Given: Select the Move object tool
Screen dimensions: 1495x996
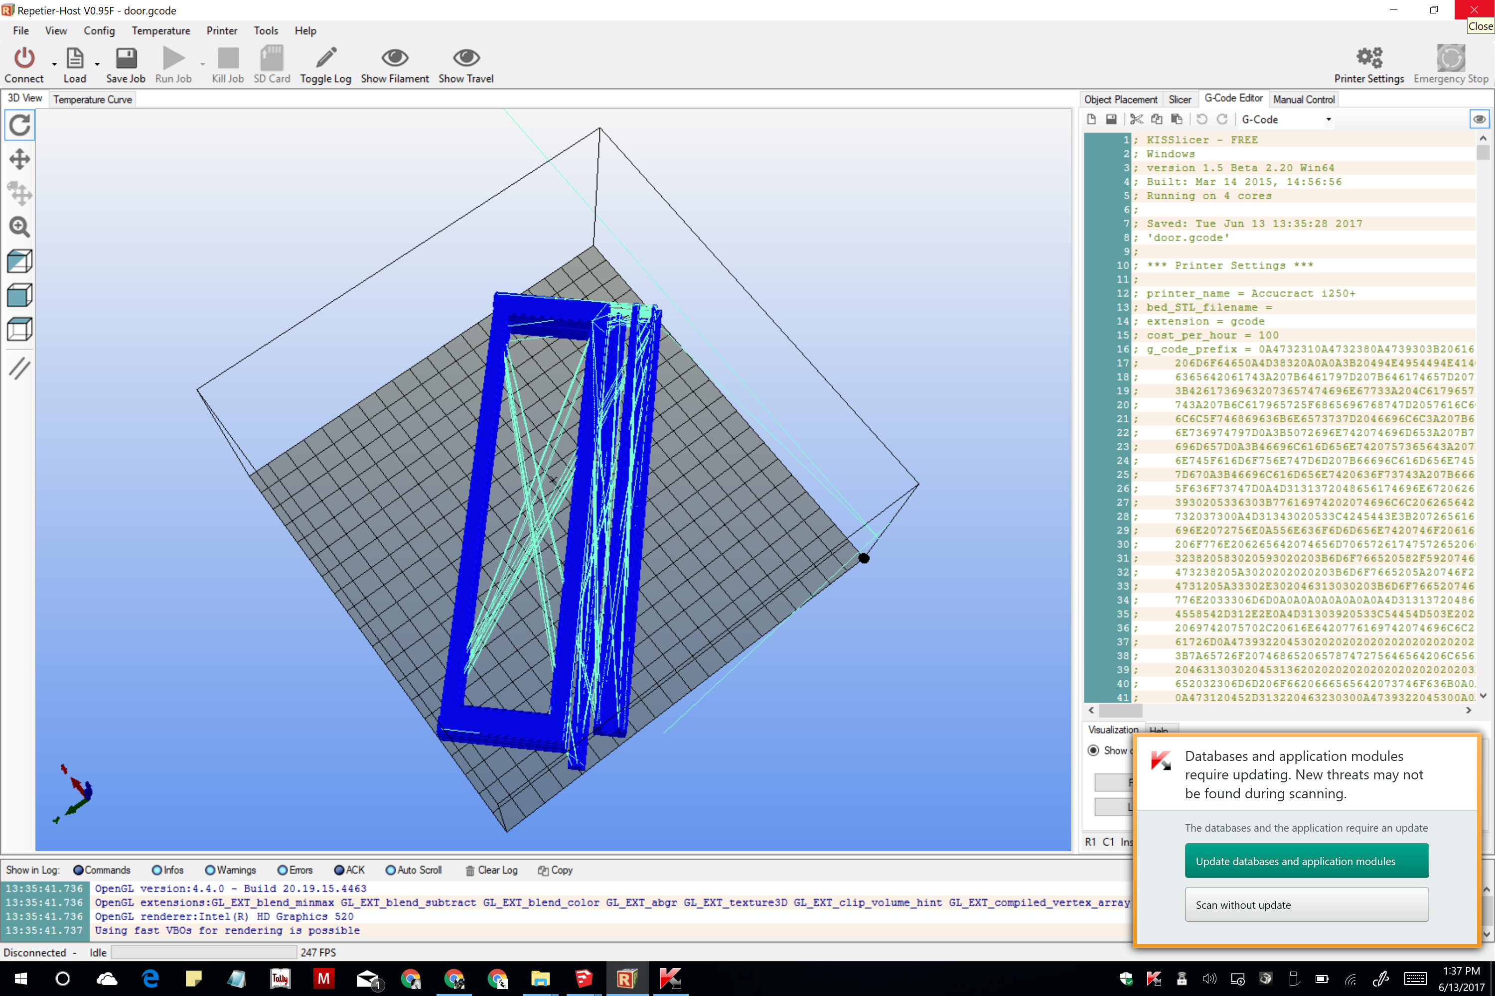Looking at the screenshot, I should (20, 193).
